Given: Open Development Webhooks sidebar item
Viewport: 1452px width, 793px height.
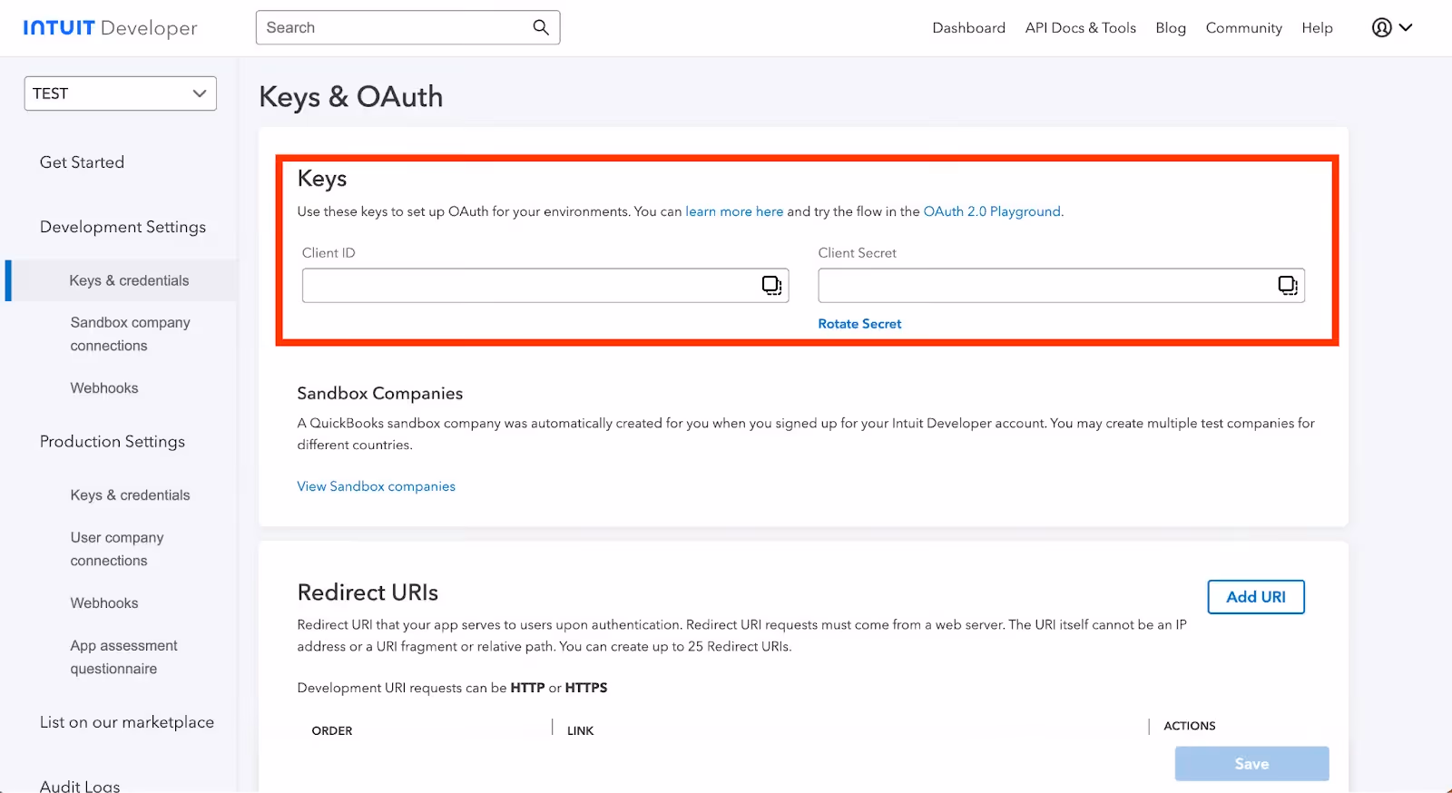Looking at the screenshot, I should coord(104,388).
